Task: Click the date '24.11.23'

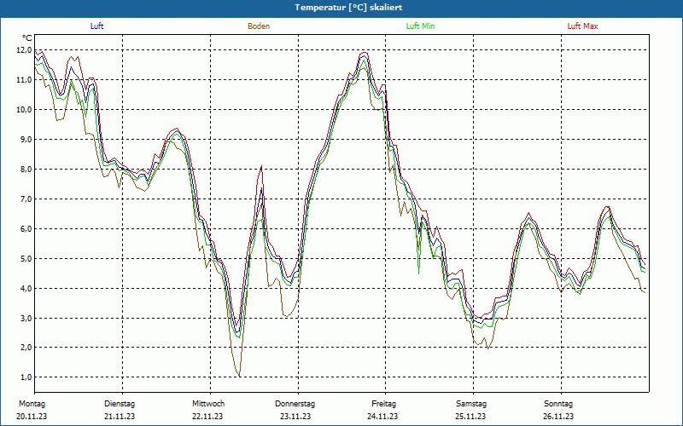Action: 382,417
